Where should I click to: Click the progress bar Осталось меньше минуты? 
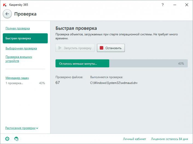point(122,63)
